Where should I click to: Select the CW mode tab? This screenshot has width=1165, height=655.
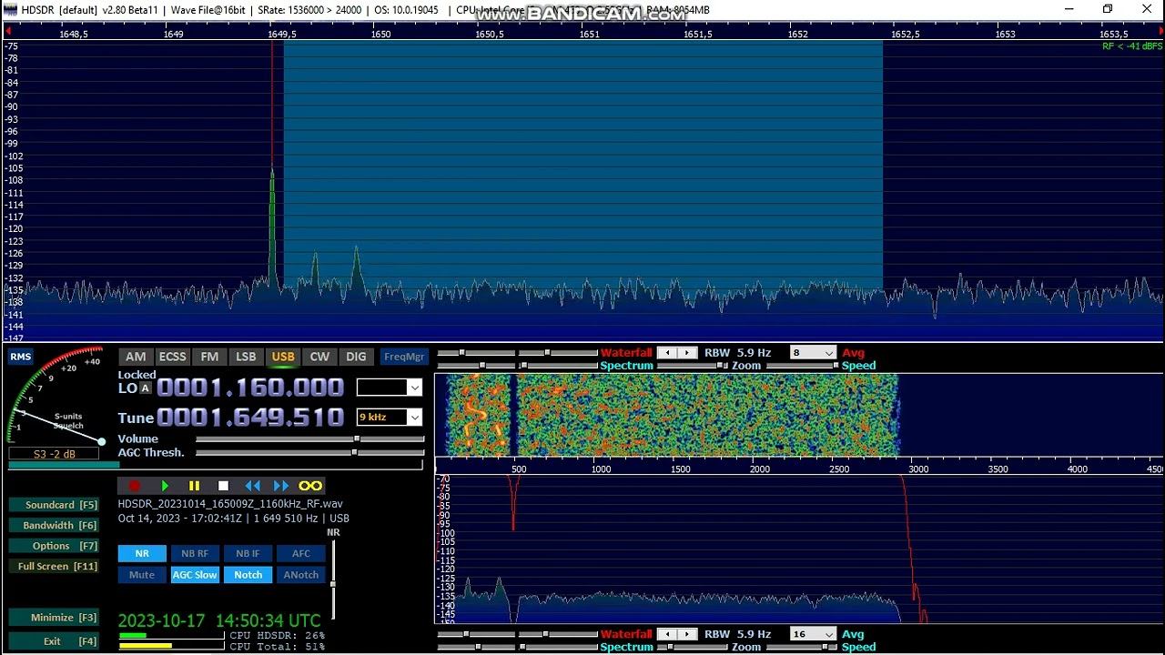(319, 357)
